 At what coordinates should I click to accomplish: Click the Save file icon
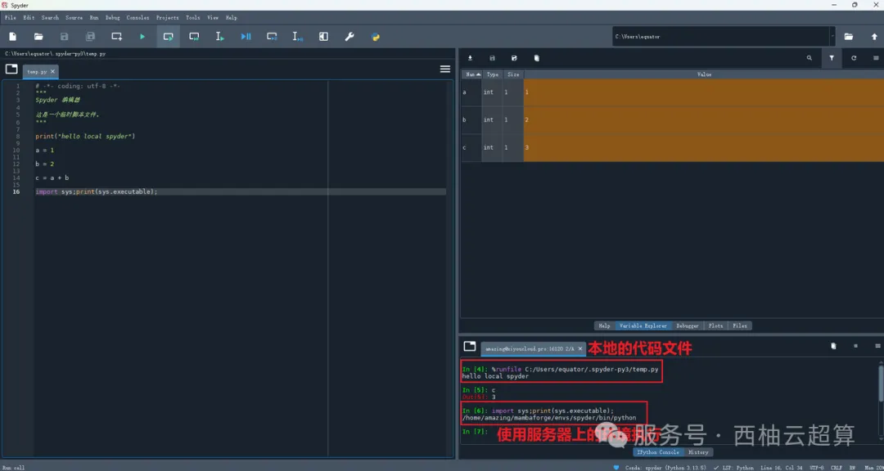[65, 37]
